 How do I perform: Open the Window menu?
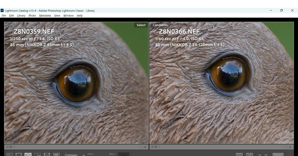point(68,16)
